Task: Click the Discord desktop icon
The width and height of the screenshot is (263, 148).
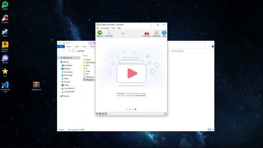Action: point(5,59)
